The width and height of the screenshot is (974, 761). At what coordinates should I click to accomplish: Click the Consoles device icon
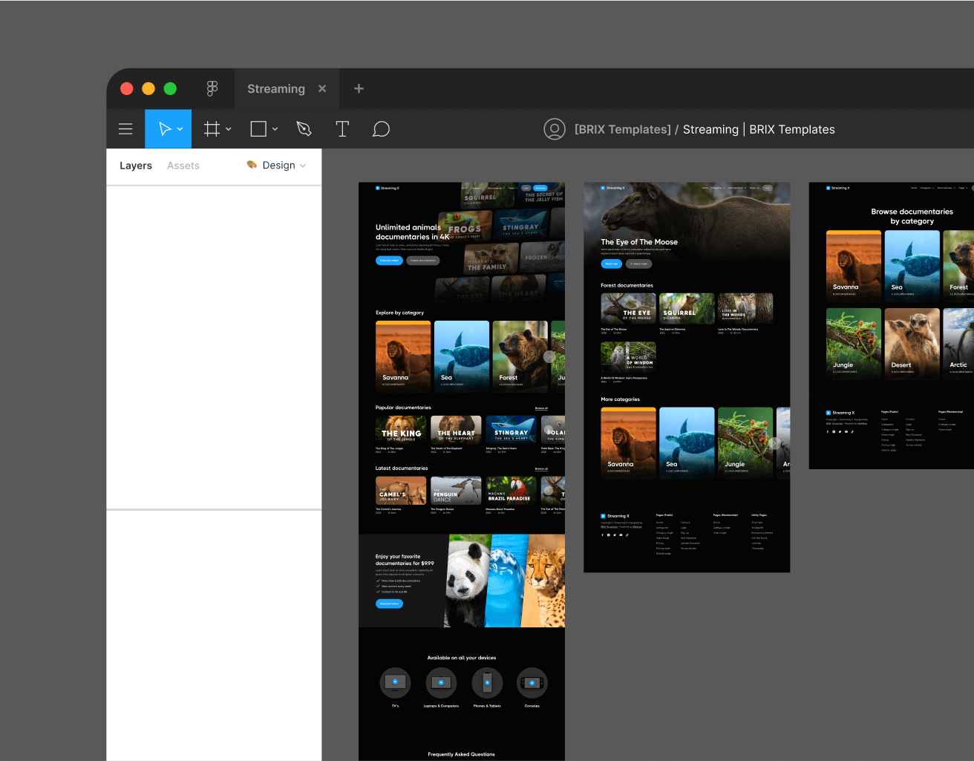coord(532,682)
